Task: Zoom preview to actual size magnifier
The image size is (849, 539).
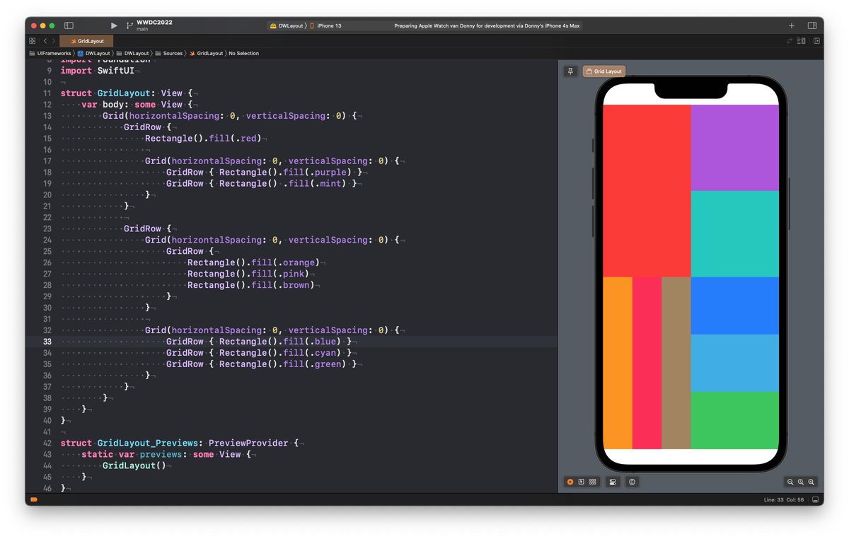Action: click(800, 482)
